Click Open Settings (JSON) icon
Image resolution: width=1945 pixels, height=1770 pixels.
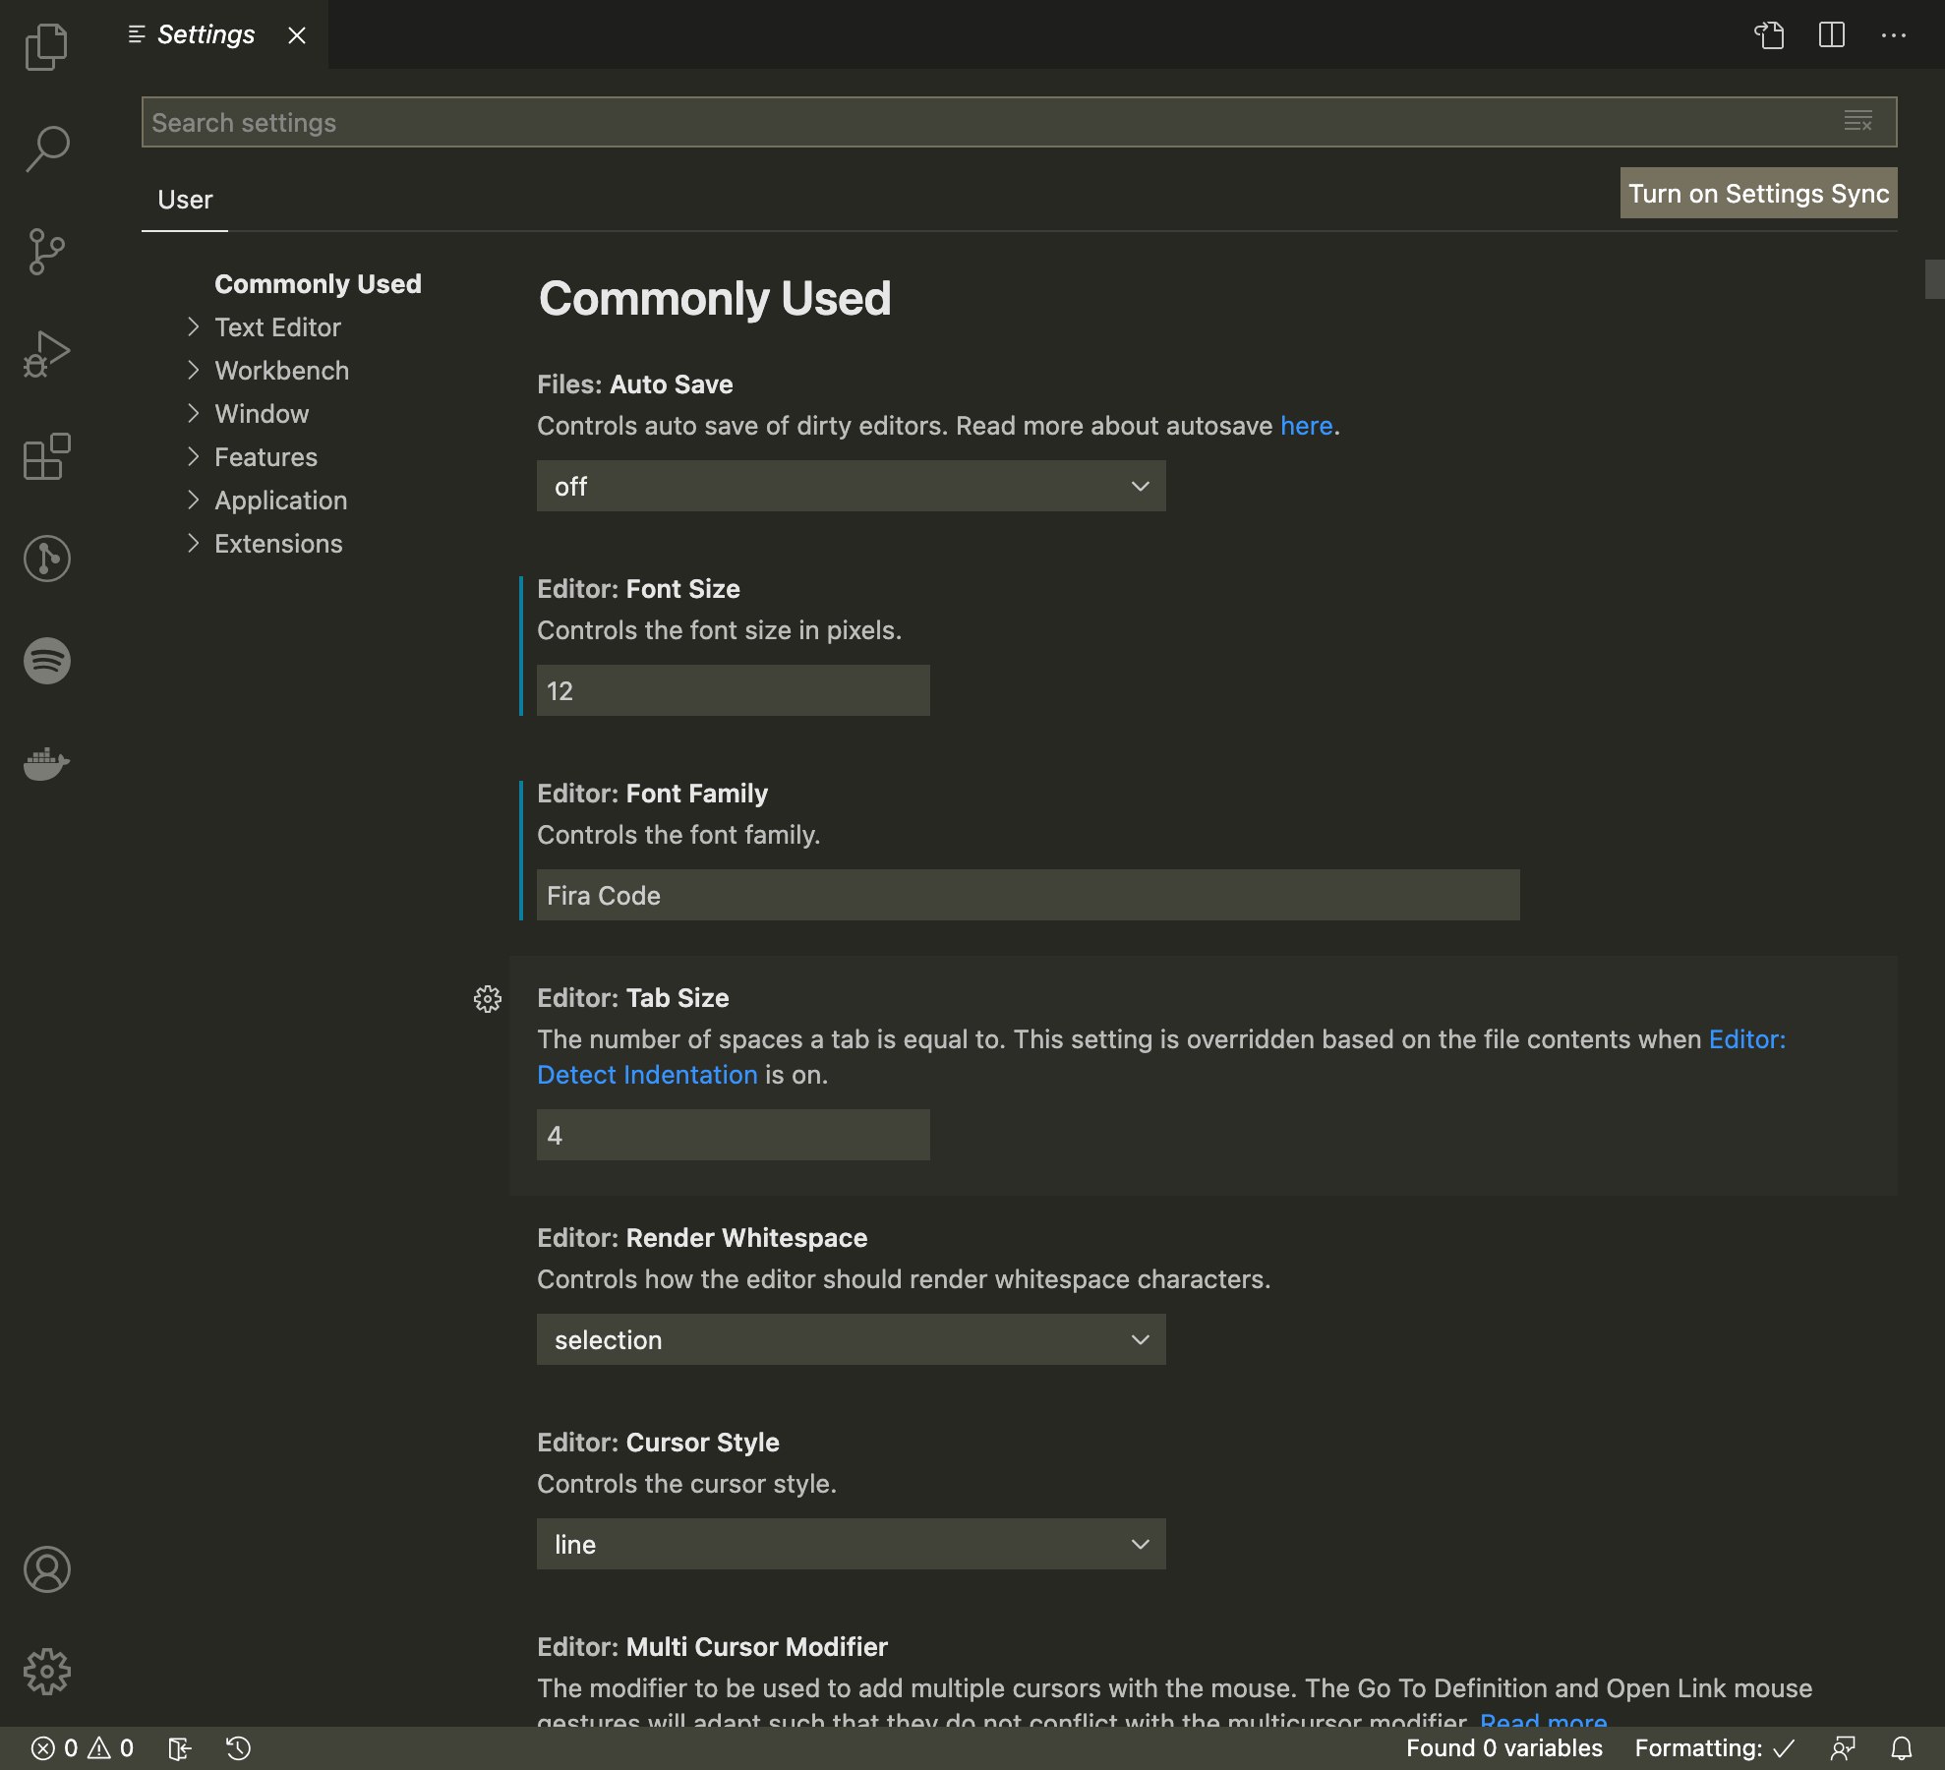1769,35
